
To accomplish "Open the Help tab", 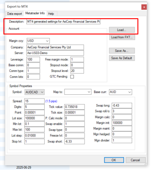I will [51, 14].
